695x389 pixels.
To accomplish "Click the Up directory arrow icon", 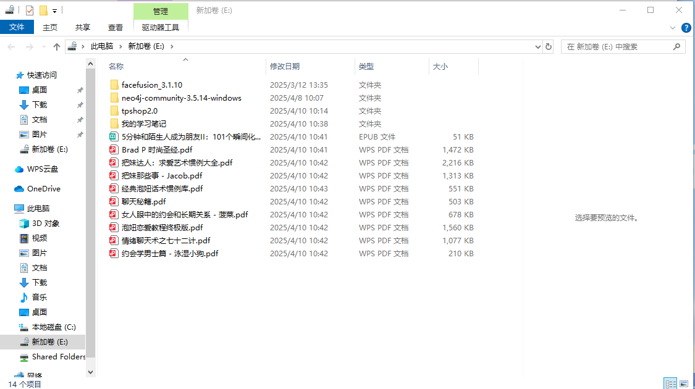I will click(x=57, y=47).
